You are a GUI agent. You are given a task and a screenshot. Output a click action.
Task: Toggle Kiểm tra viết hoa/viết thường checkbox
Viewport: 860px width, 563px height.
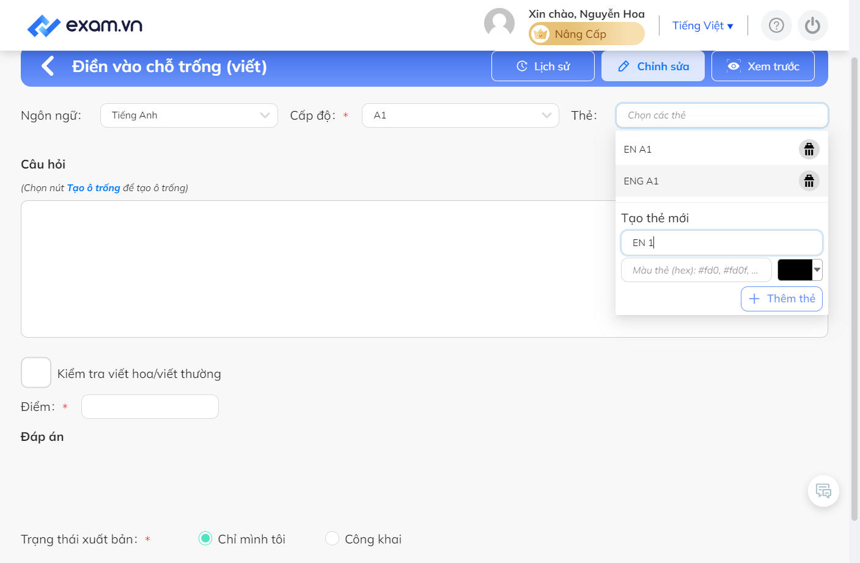(36, 372)
